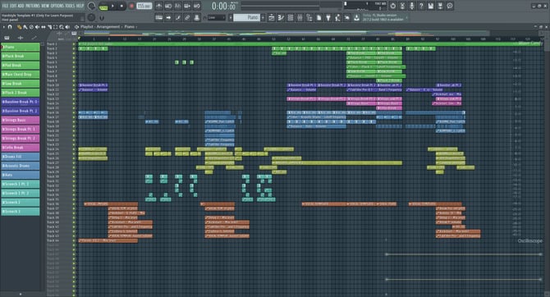Image resolution: width=550 pixels, height=297 pixels.
Task: Open the snap Line dropdown in the toolbar
Action: [x=216, y=17]
